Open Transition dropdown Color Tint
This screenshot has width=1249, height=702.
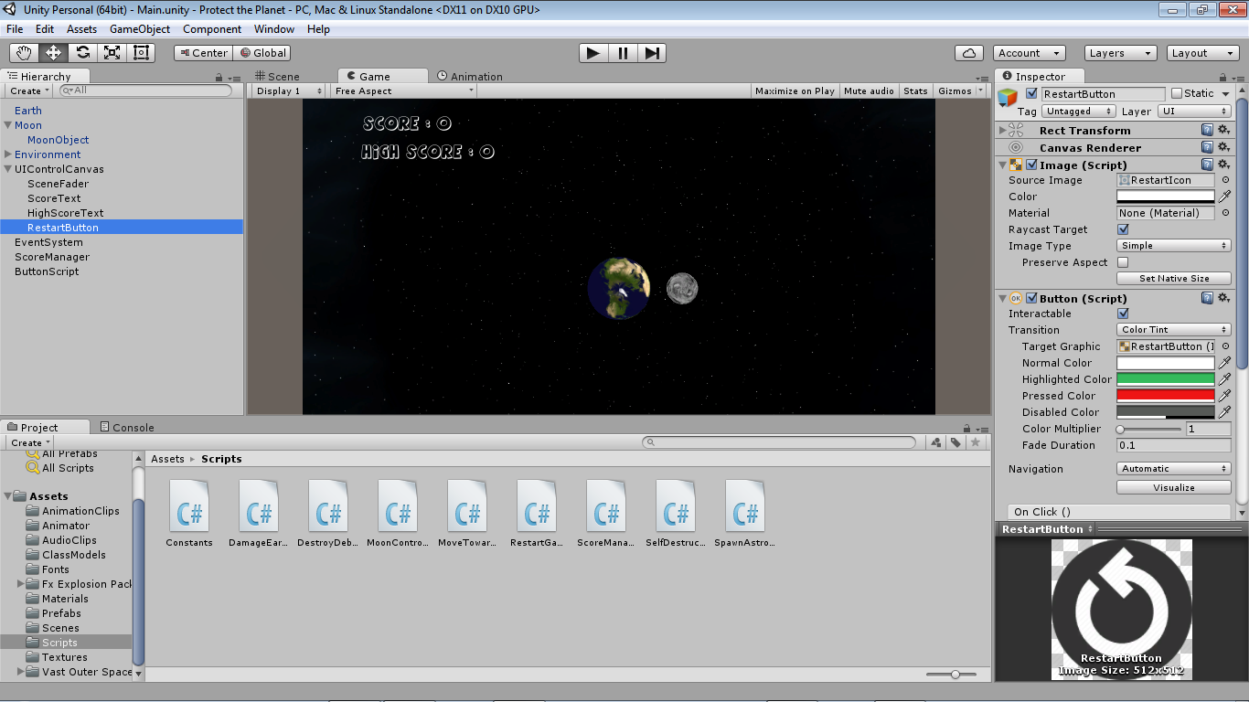pyautogui.click(x=1174, y=330)
